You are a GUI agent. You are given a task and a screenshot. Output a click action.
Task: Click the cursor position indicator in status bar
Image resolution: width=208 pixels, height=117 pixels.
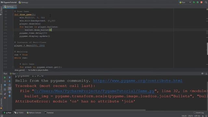pyautogui.click(x=184, y=116)
